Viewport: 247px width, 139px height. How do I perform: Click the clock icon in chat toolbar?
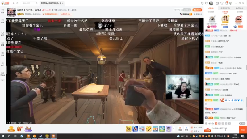click(x=206, y=124)
